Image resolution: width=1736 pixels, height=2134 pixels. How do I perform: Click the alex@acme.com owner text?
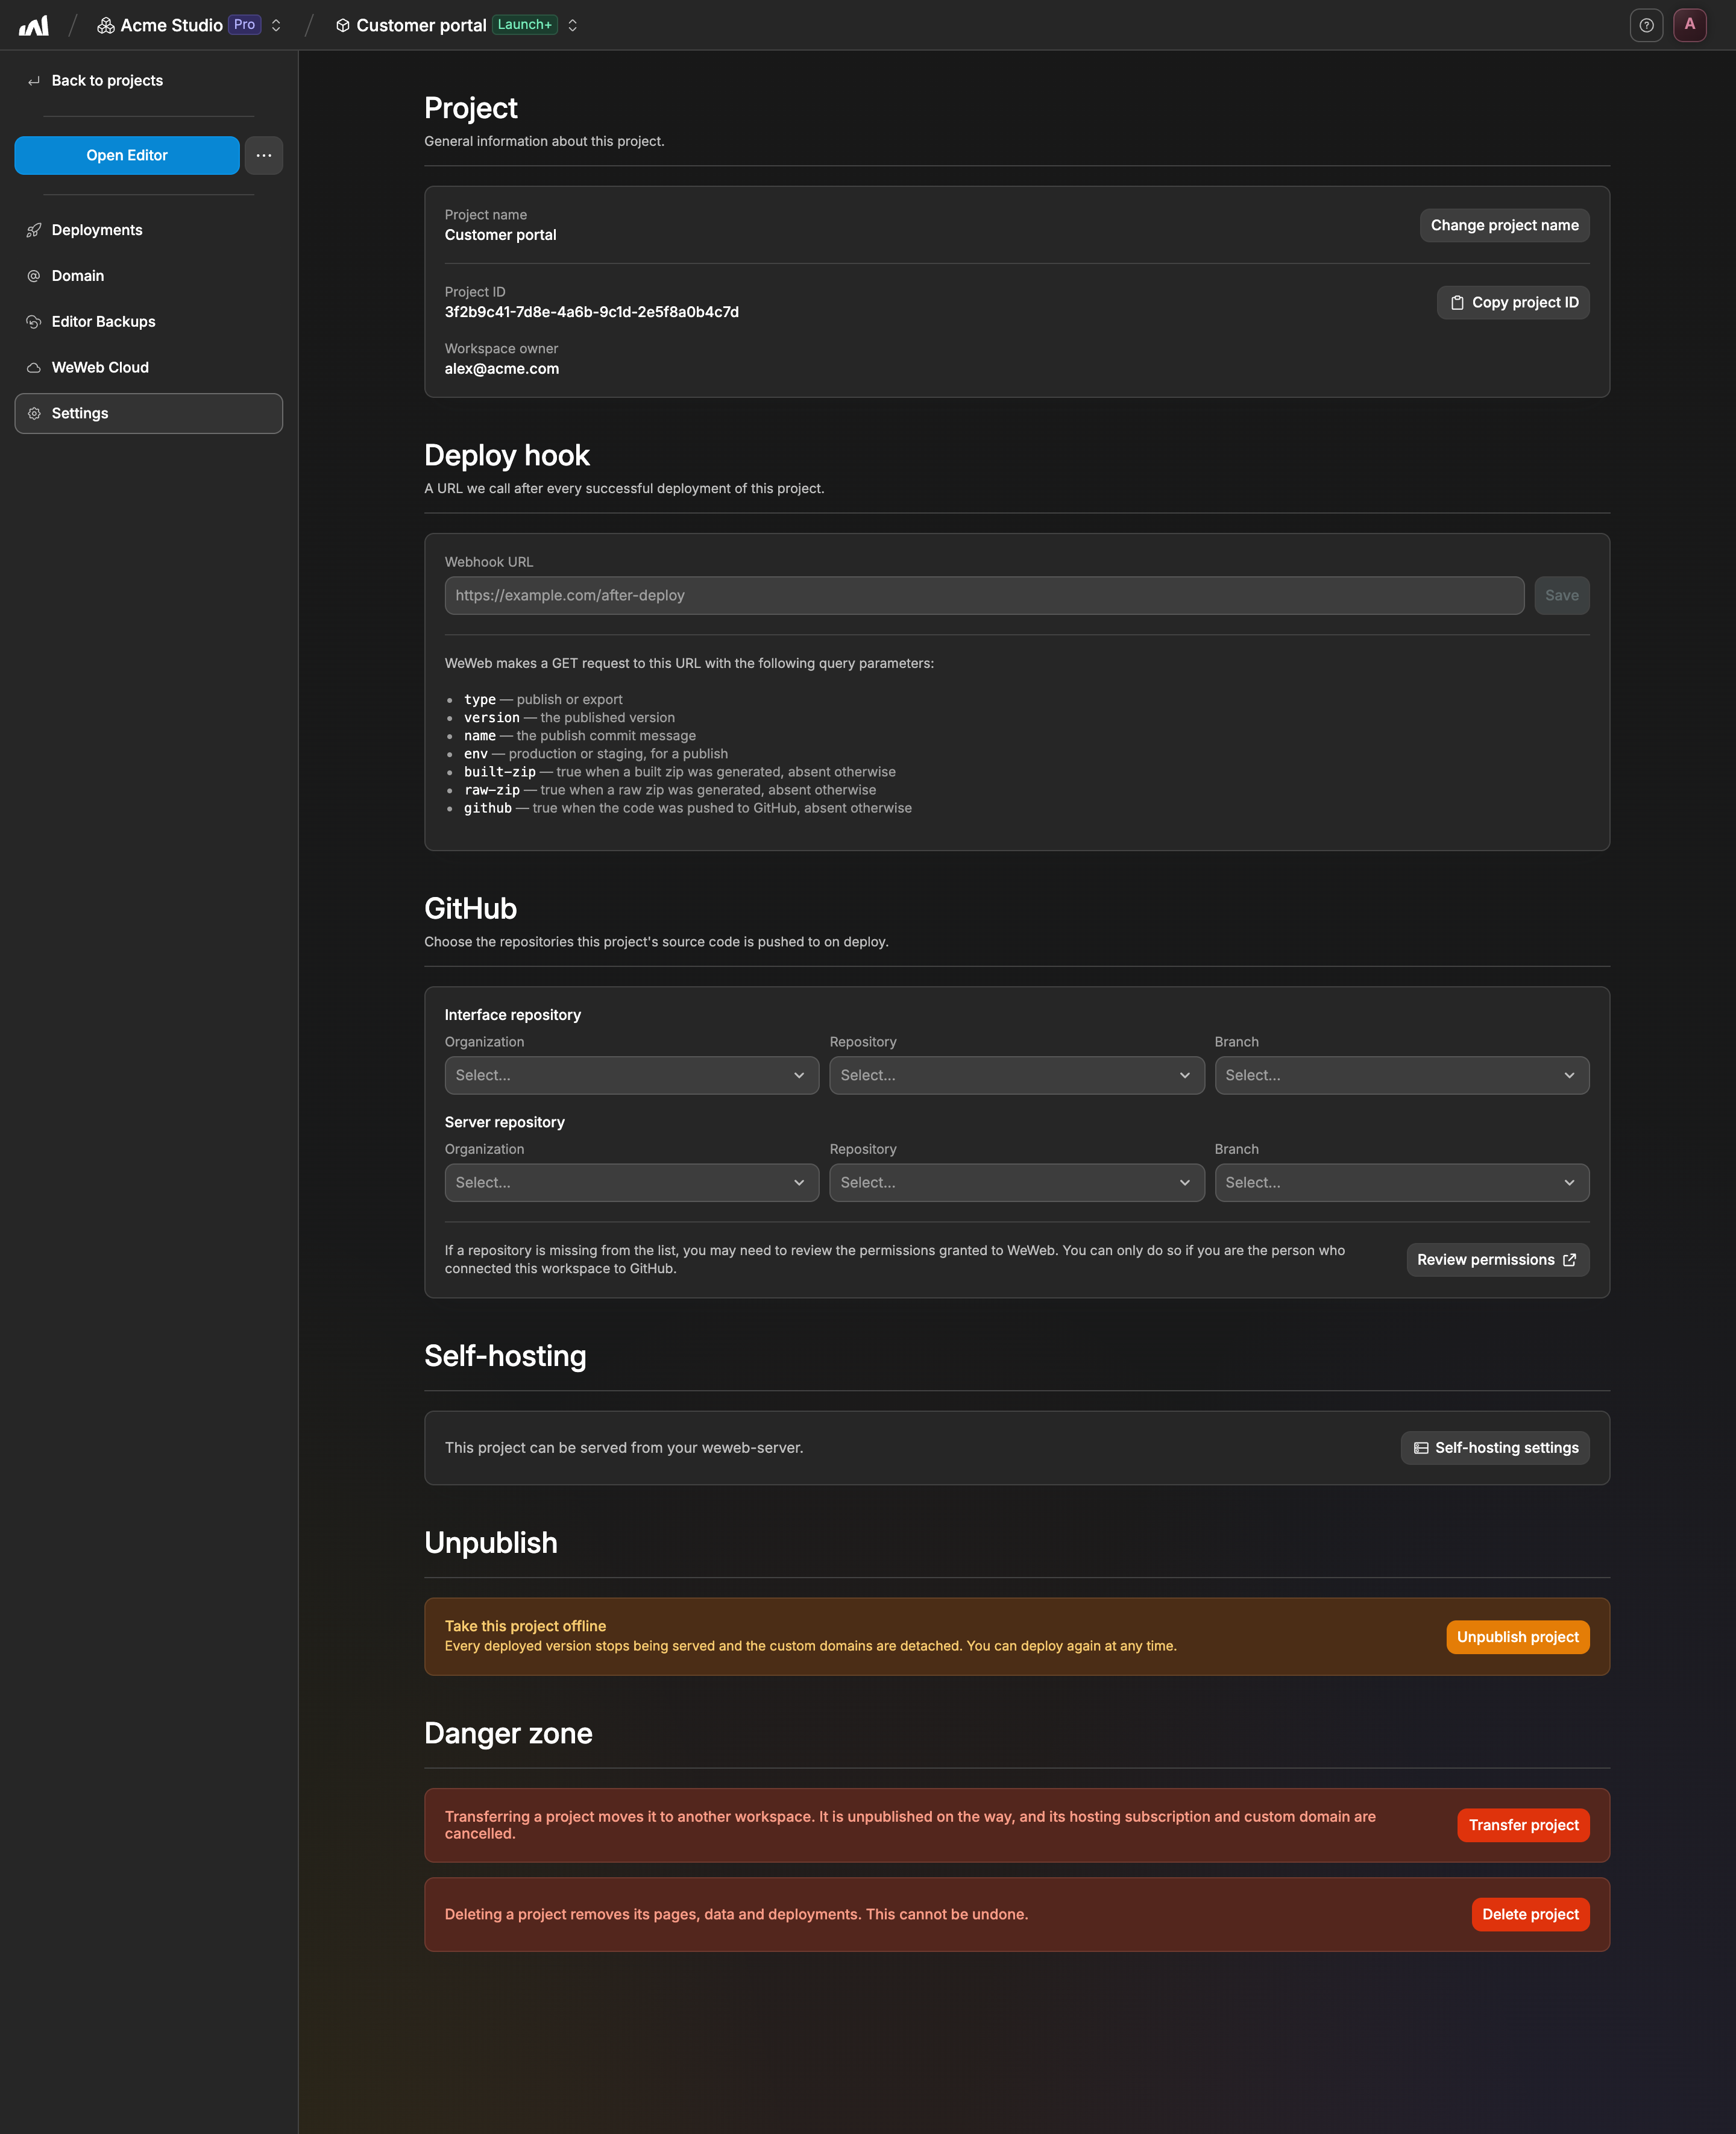[x=502, y=369]
